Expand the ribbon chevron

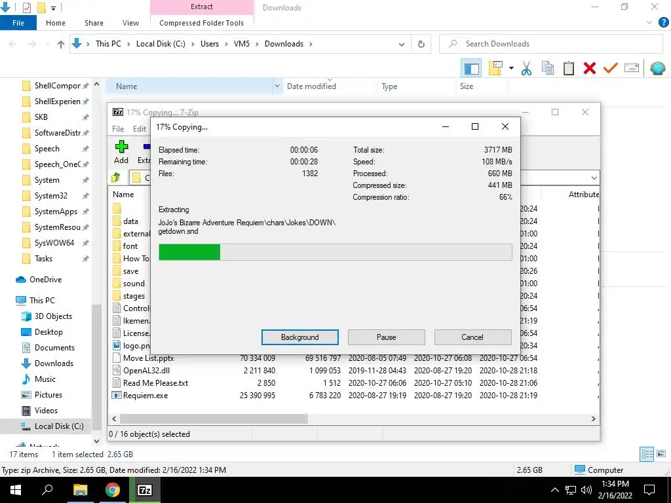[649, 23]
